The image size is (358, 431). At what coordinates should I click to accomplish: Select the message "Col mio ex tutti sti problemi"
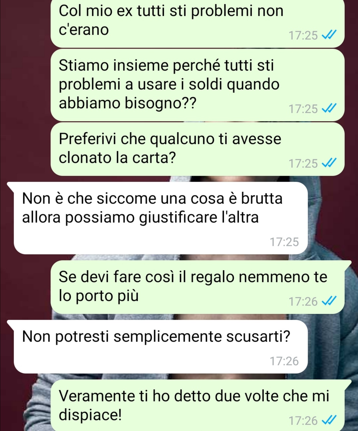[198, 23]
